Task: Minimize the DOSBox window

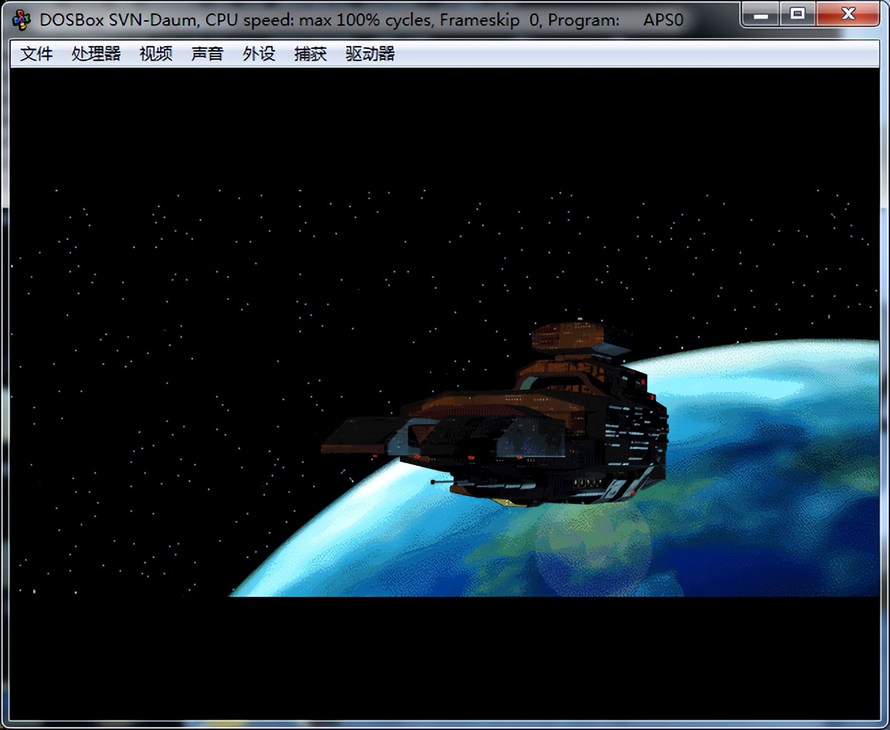Action: pos(760,14)
